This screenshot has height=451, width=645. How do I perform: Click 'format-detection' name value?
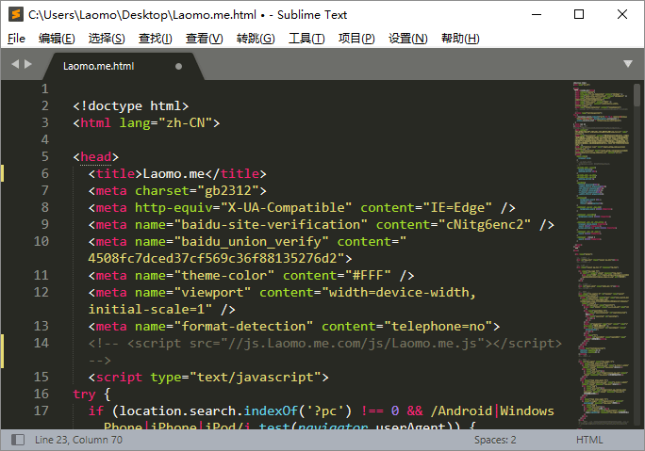[x=243, y=326]
